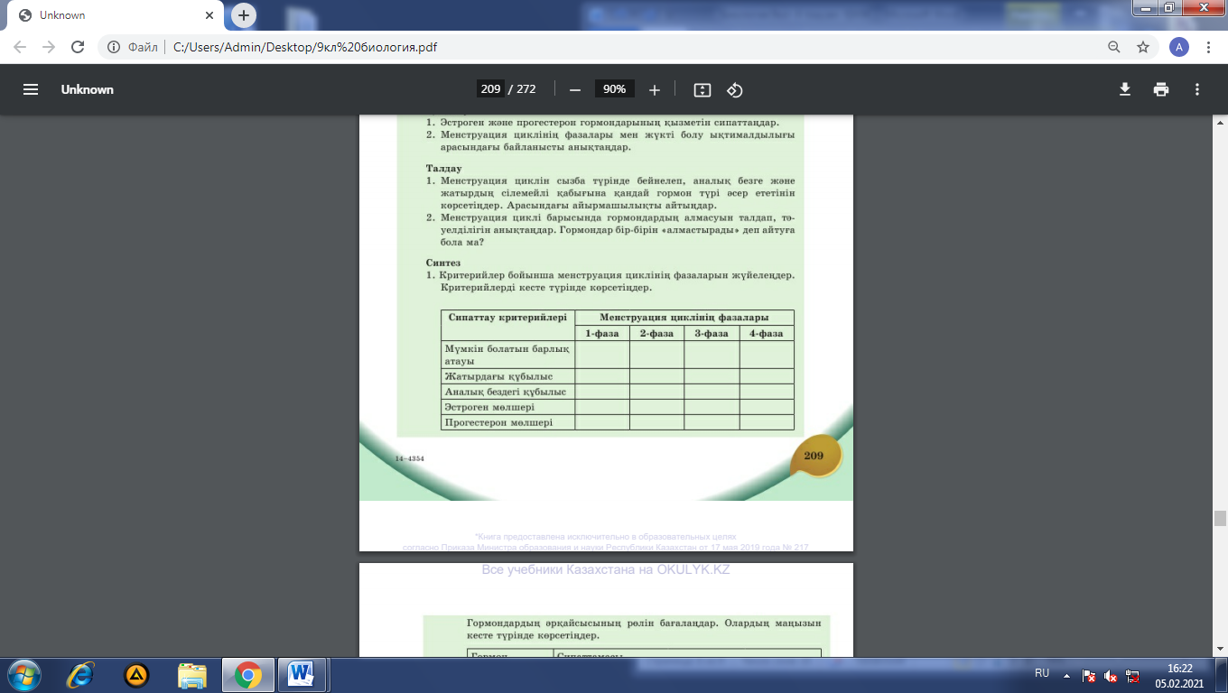The image size is (1228, 693).
Task: Click the 3-фаза column header
Action: click(712, 333)
